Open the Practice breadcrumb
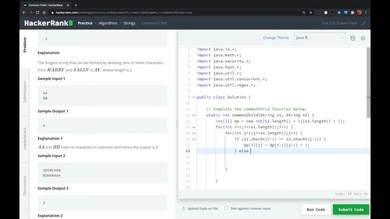 [85, 23]
